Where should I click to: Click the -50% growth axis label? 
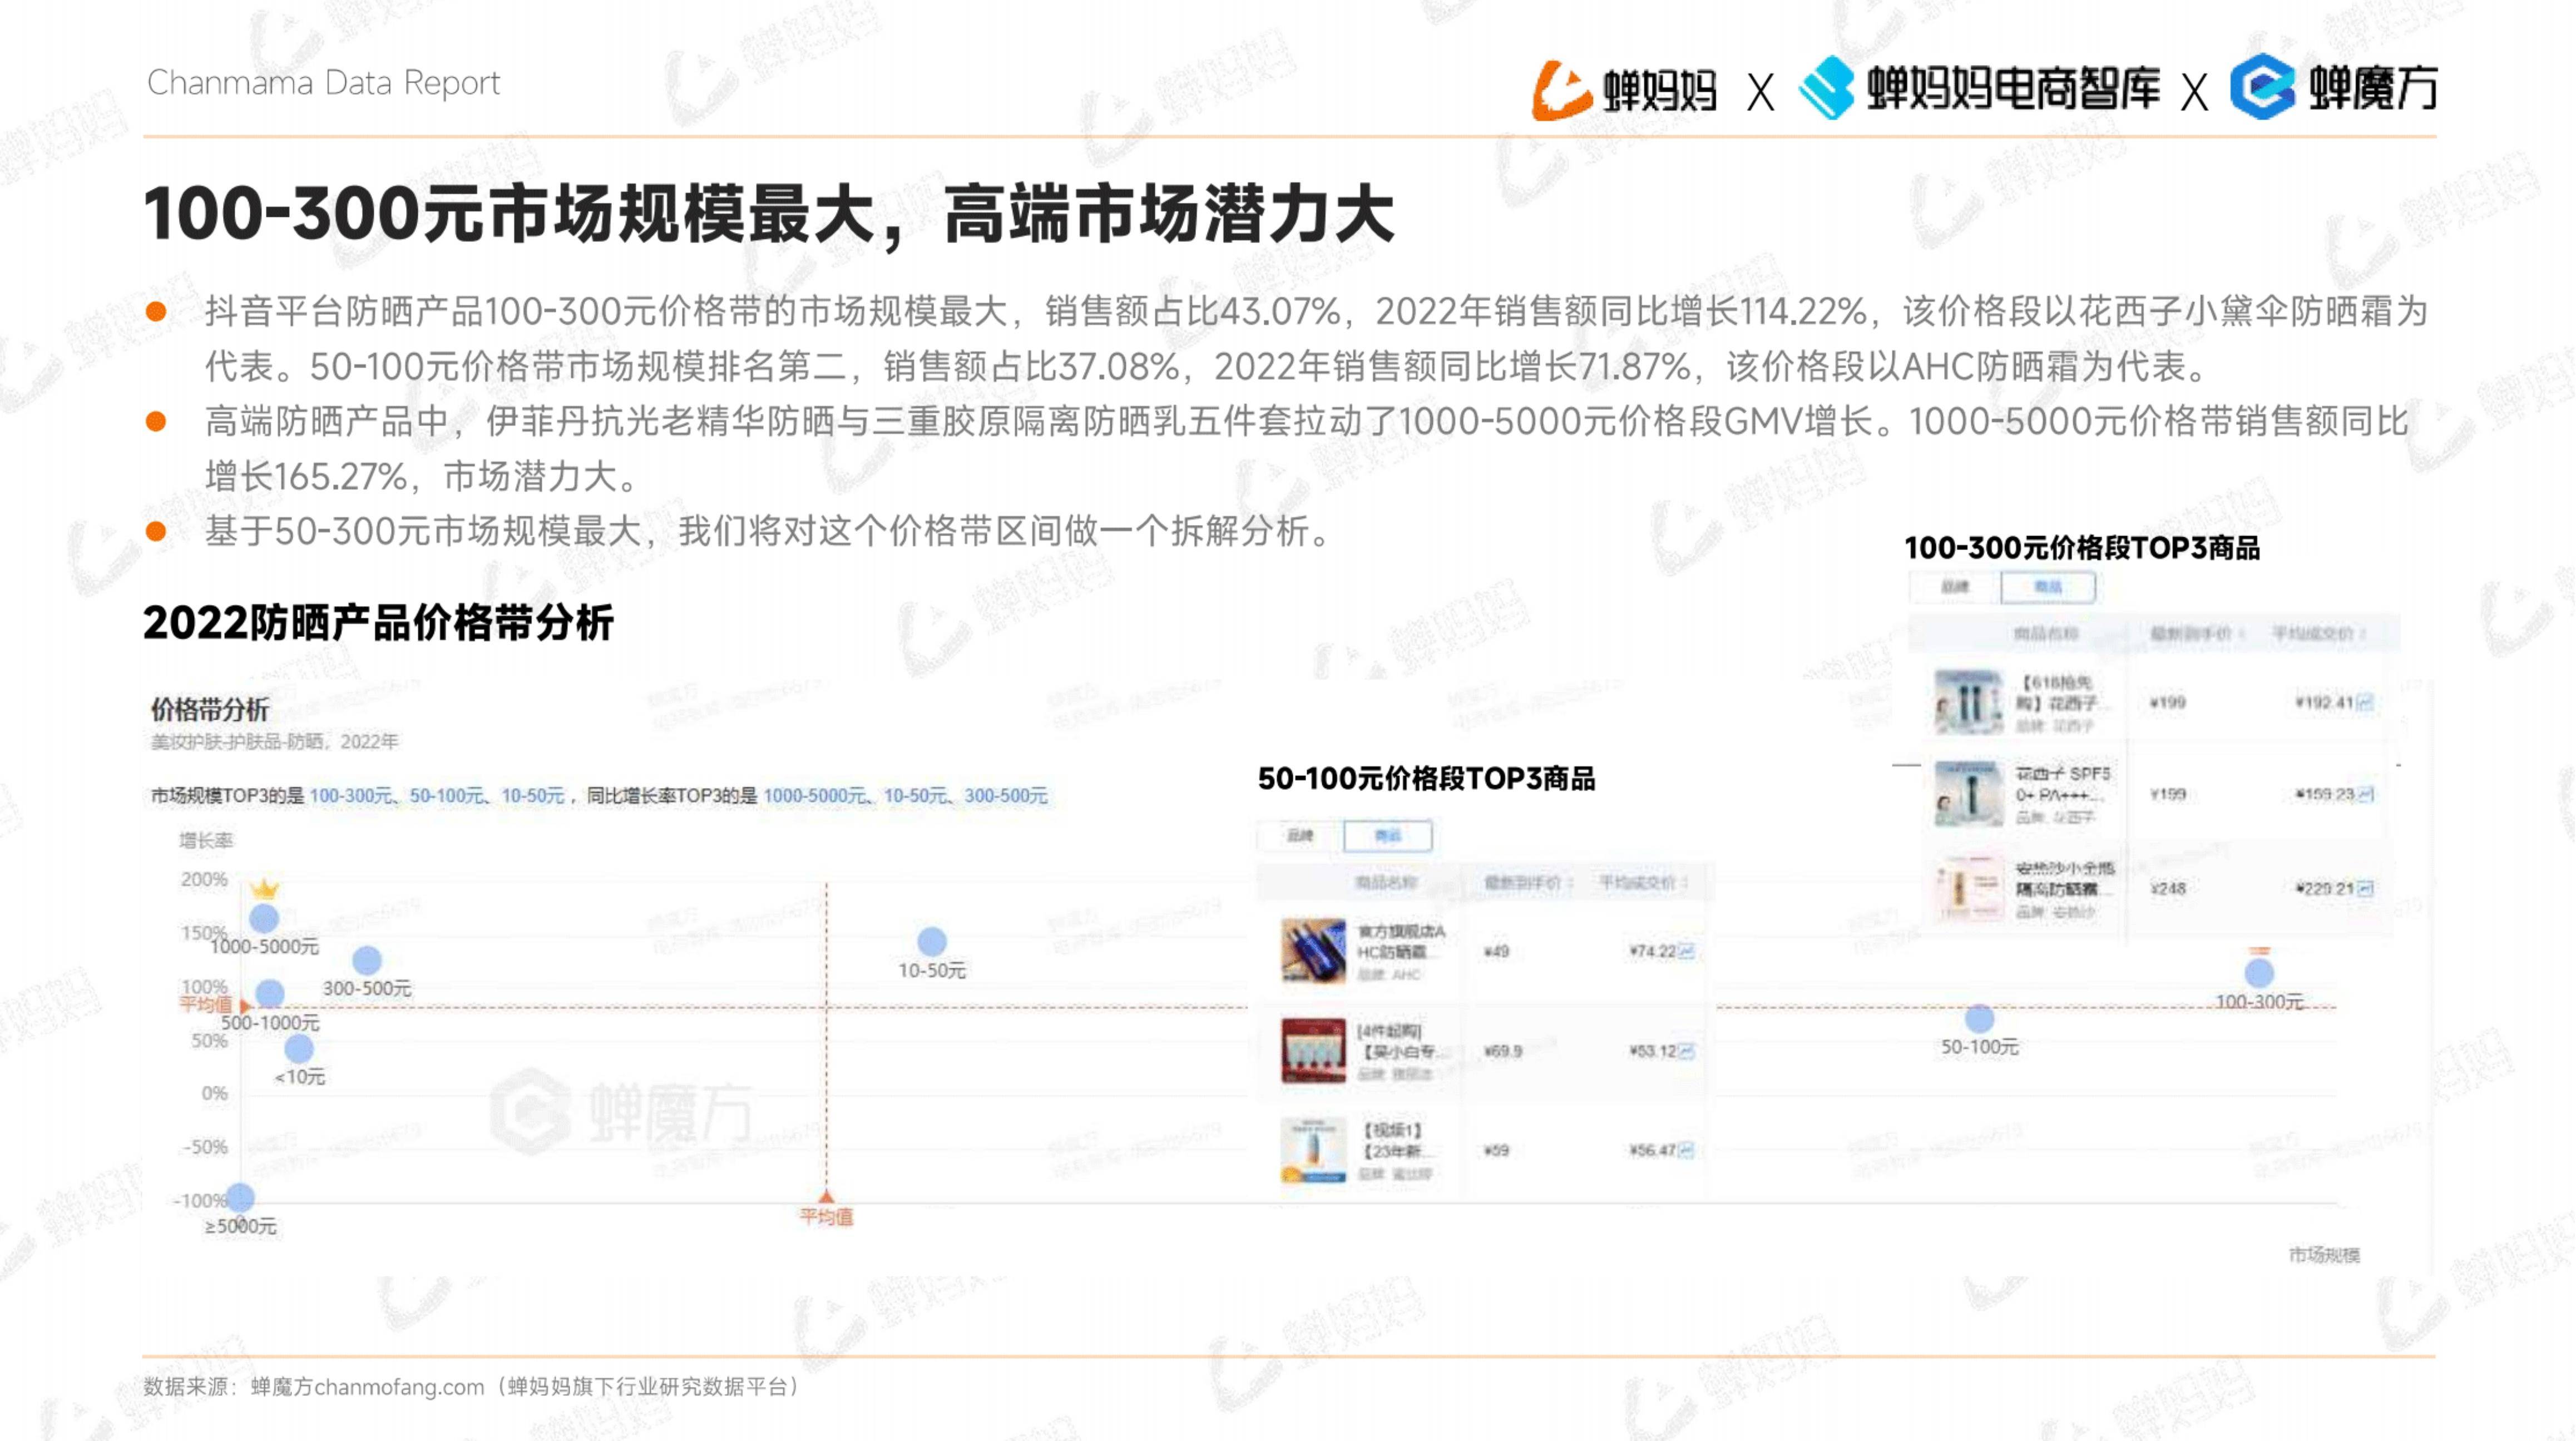tap(205, 1146)
